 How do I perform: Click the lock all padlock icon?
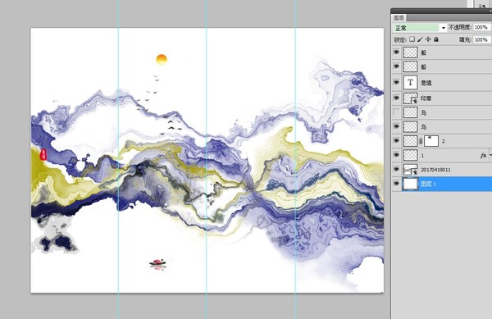(436, 39)
